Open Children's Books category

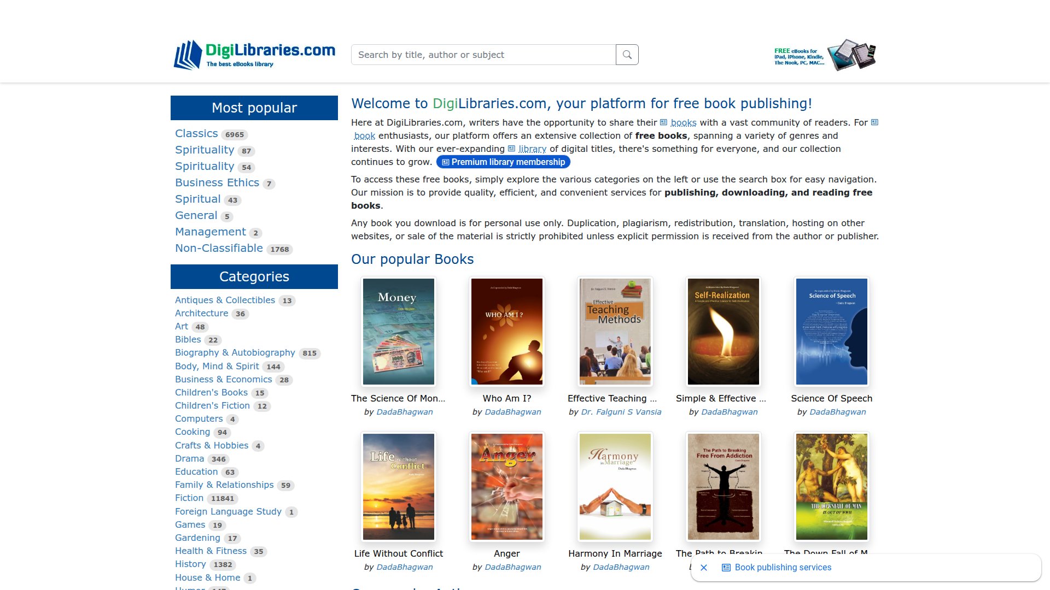211,392
